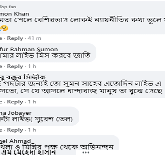165x155 pixels.
Task: Reply to the সিদ্দীক commenter's long comment
Action: 15,102
